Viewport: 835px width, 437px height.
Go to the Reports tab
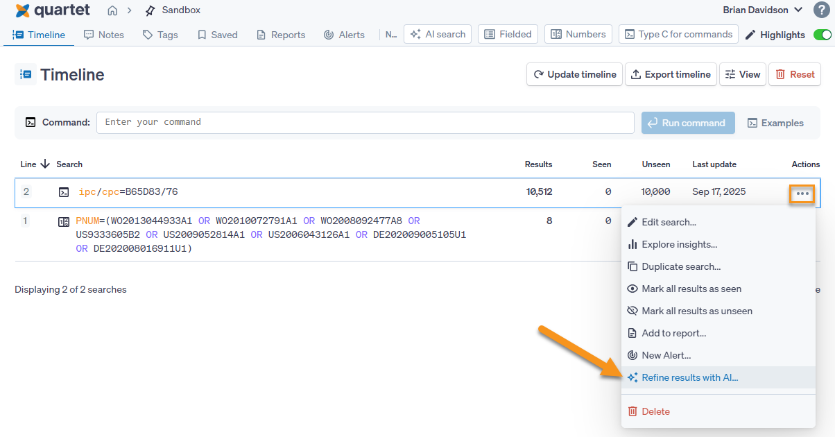click(281, 35)
